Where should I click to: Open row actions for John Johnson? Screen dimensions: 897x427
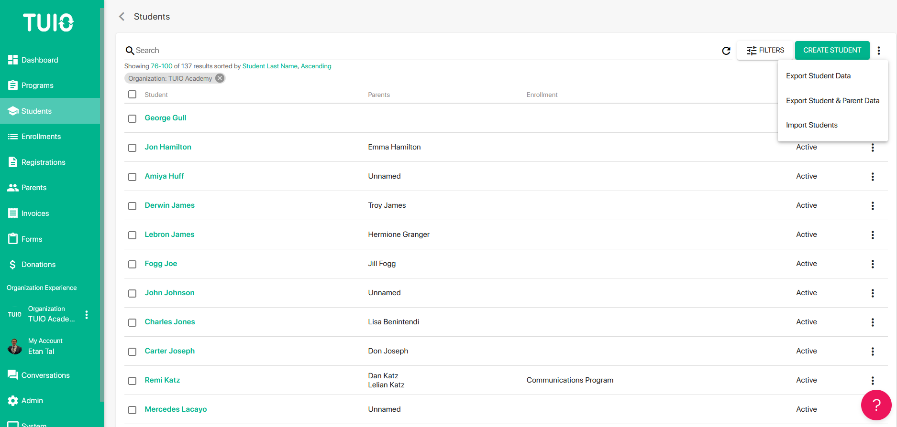873,293
